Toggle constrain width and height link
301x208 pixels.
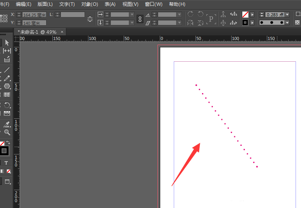pos(90,19)
